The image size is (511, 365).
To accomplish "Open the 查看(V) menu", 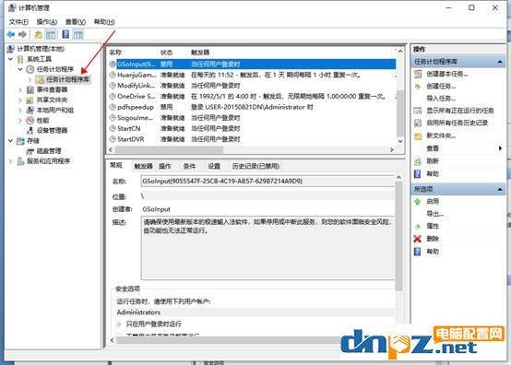I will coord(76,22).
